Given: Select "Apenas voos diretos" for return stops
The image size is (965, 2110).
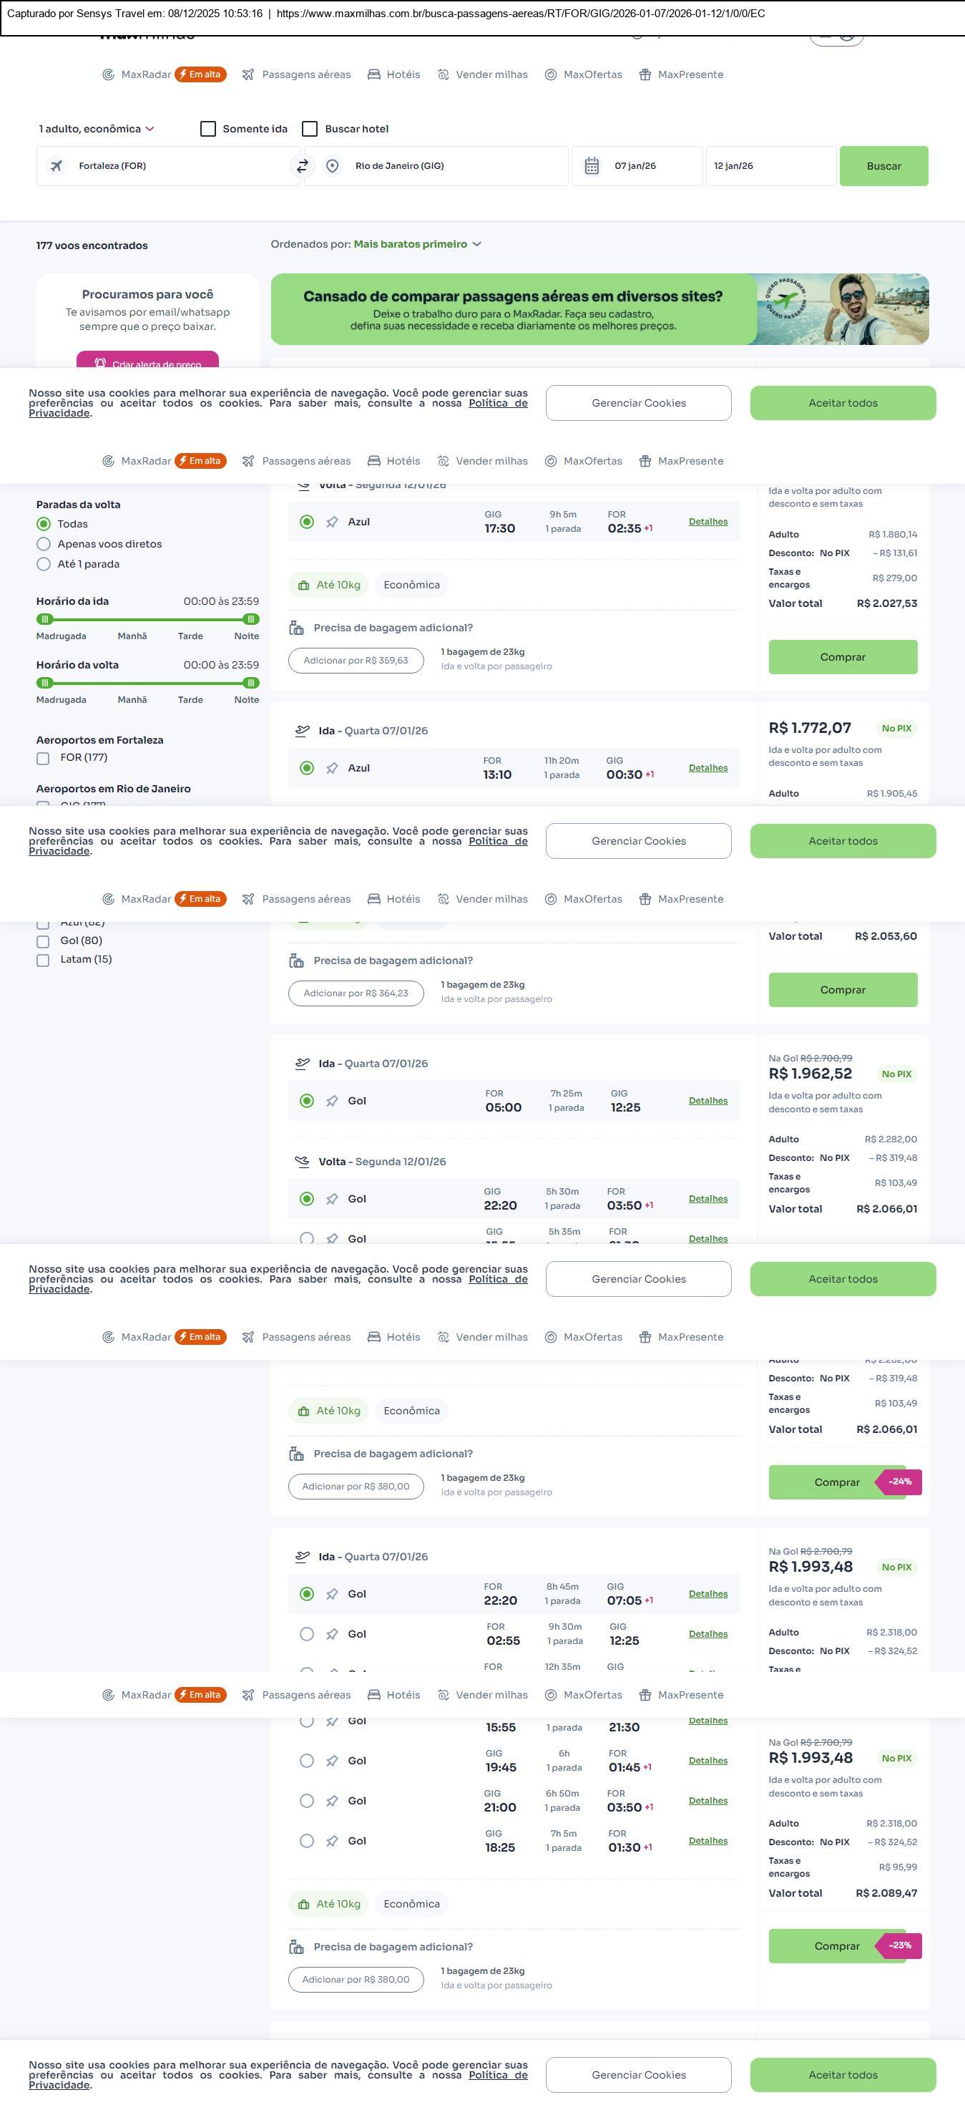Looking at the screenshot, I should pyautogui.click(x=44, y=544).
